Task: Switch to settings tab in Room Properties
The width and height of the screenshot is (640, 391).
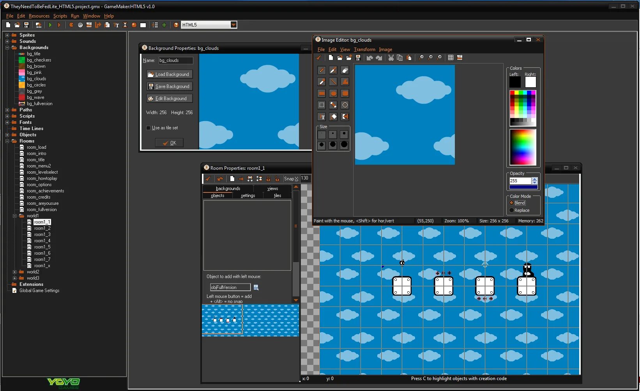Action: (248, 195)
